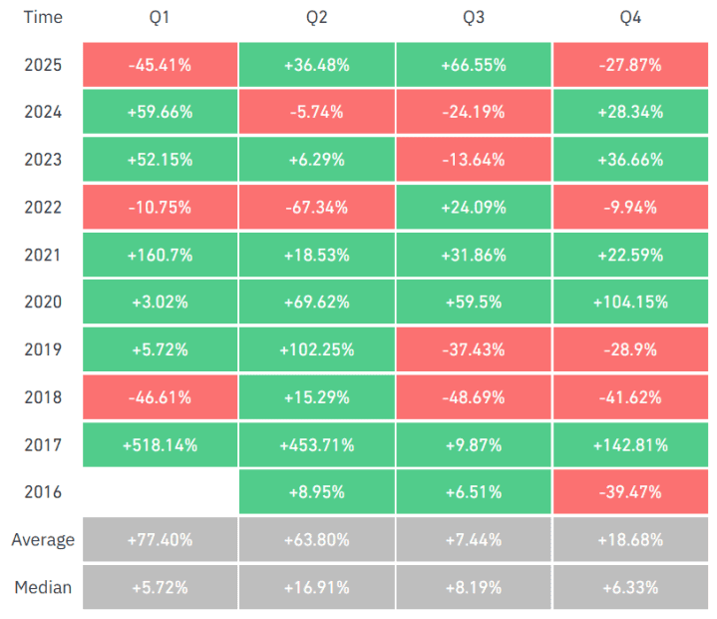Viewport: 717px width, 619px height.
Task: Click the Median row label
Action: coord(43,587)
